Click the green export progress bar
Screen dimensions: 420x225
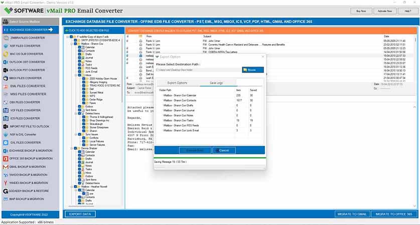pos(210,157)
